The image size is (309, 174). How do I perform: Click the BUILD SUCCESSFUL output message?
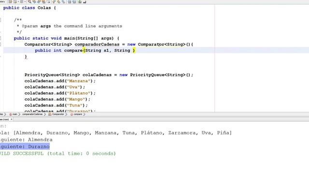click(58, 154)
